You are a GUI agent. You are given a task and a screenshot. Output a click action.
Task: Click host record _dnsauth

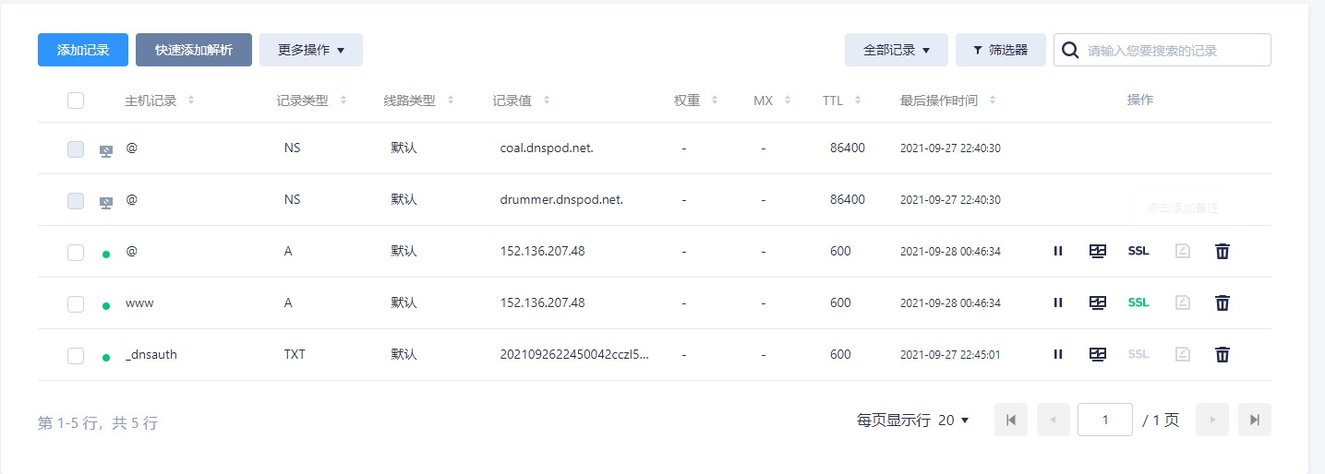151,355
